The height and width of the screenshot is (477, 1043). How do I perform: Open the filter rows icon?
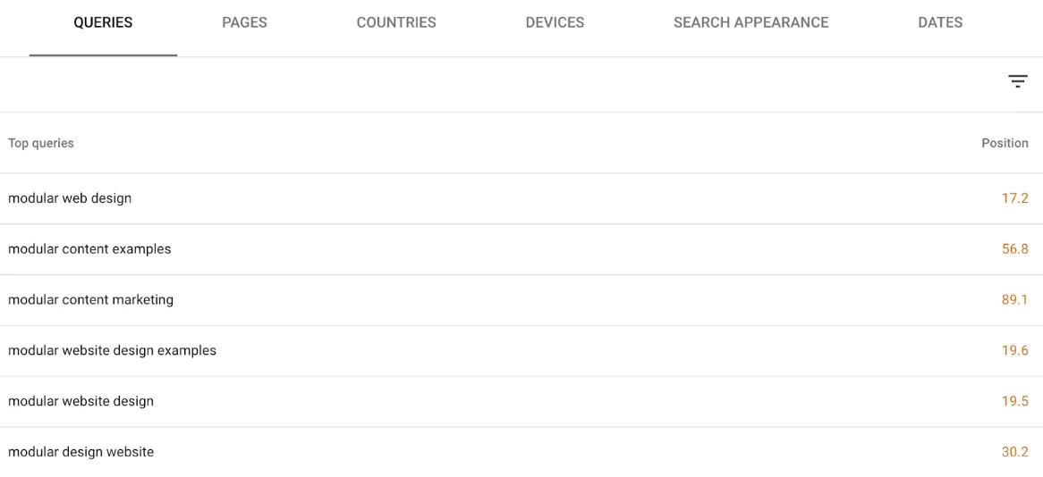(1017, 81)
